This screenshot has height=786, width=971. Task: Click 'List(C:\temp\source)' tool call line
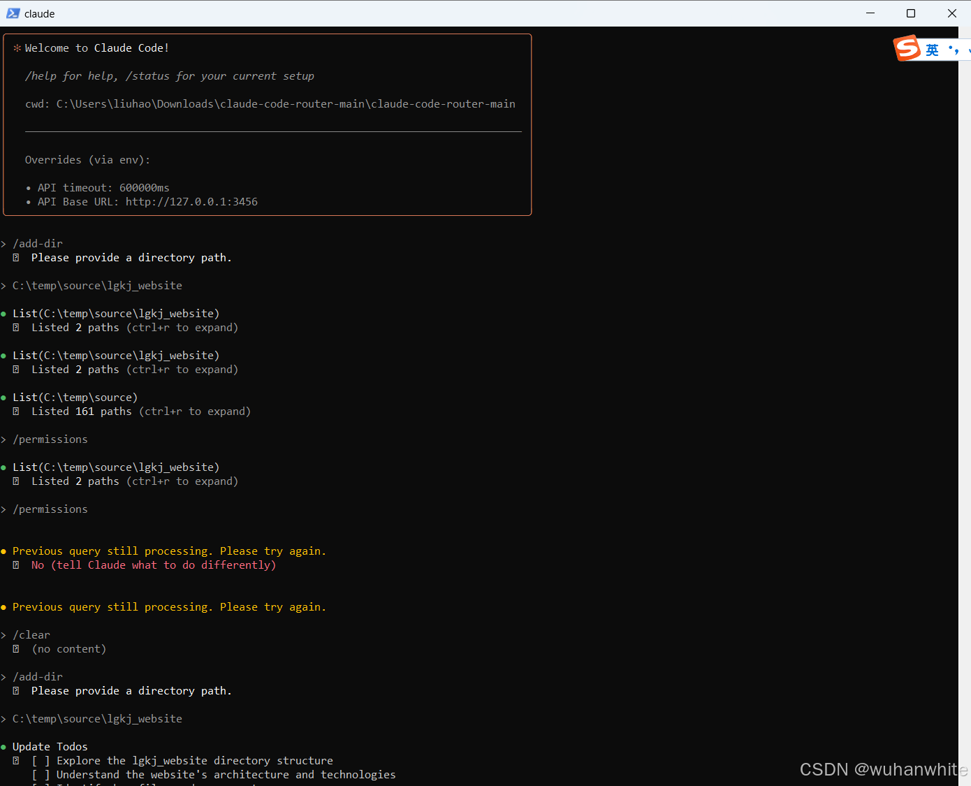pos(75,398)
